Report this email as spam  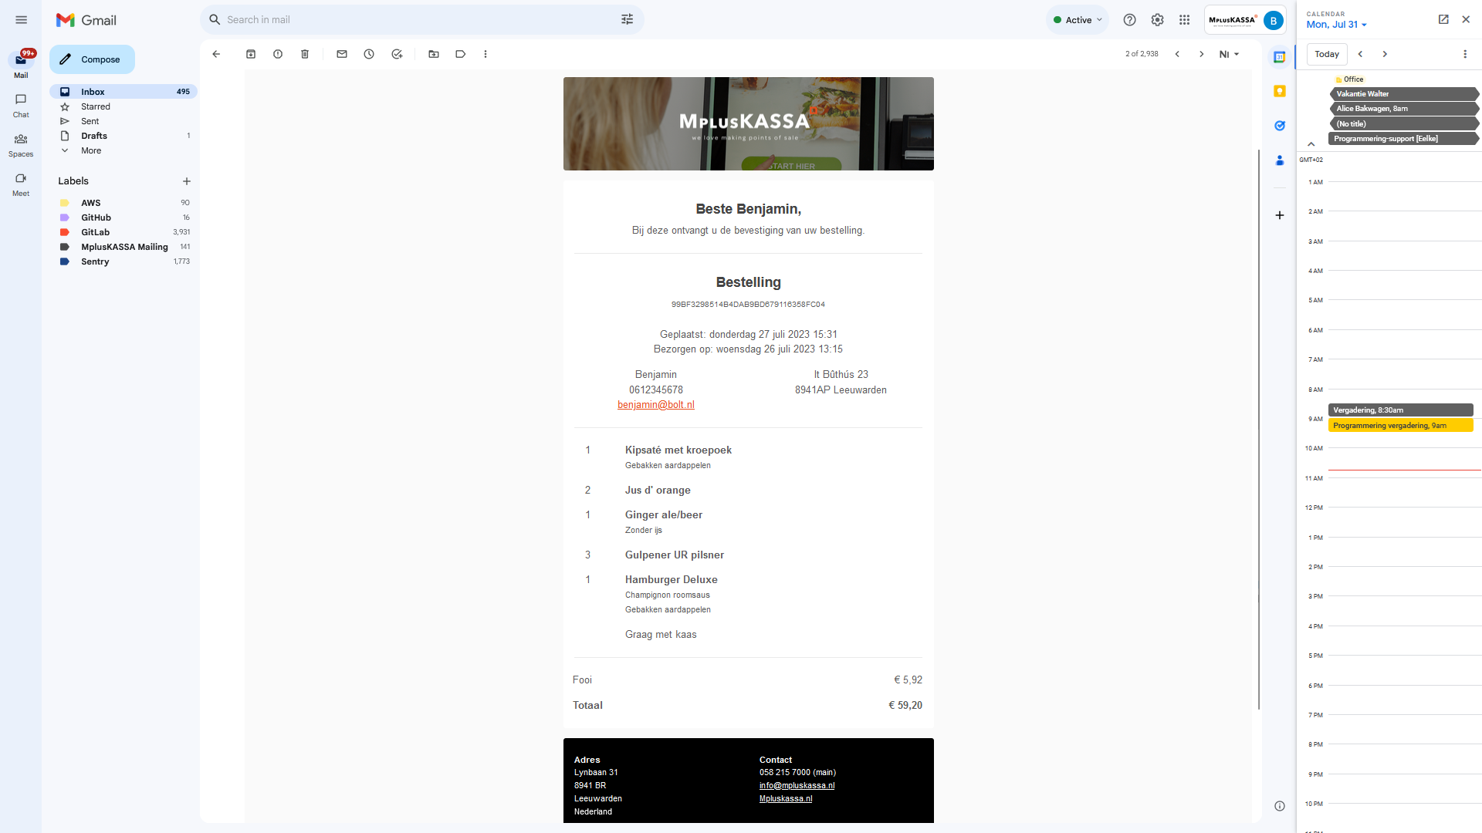(x=278, y=54)
